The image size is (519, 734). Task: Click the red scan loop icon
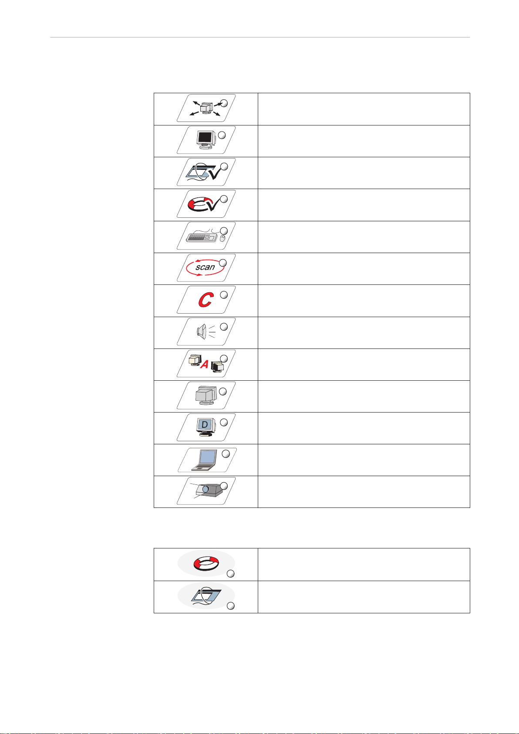pos(205,267)
